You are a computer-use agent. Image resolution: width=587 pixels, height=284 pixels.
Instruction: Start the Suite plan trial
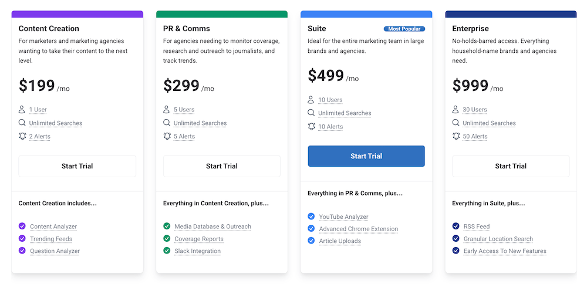pos(366,156)
